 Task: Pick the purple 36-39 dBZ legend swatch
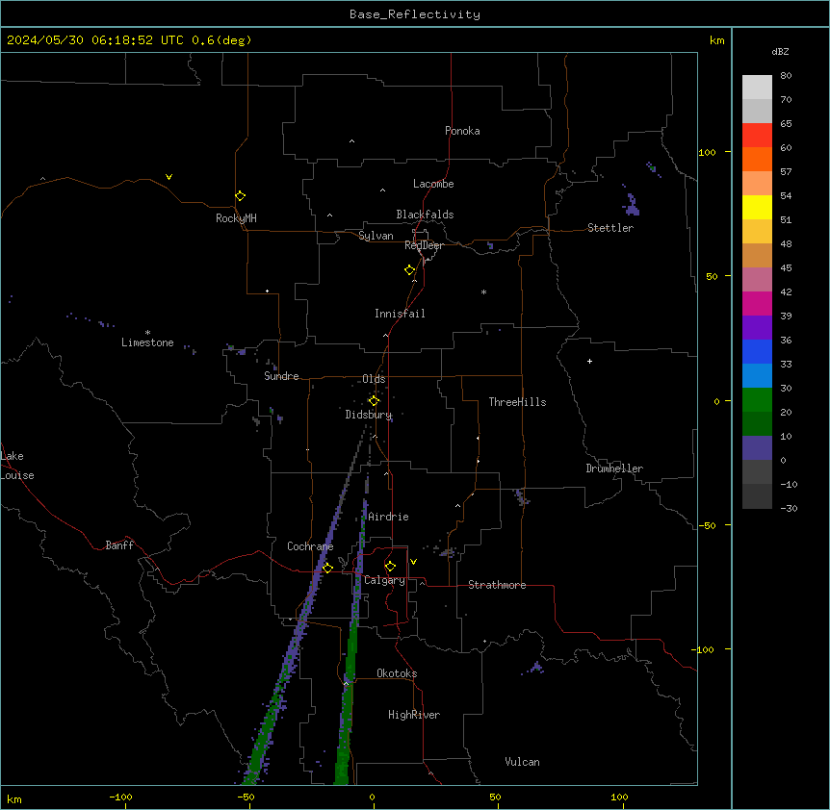(757, 328)
